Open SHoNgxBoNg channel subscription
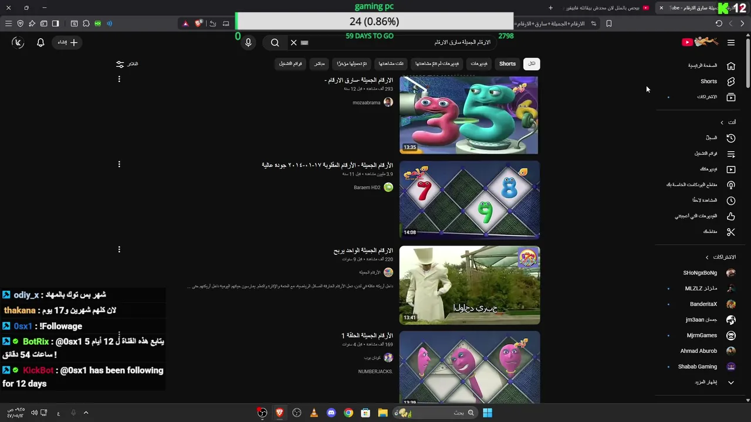Screen dimensions: 751x422 click(709, 273)
